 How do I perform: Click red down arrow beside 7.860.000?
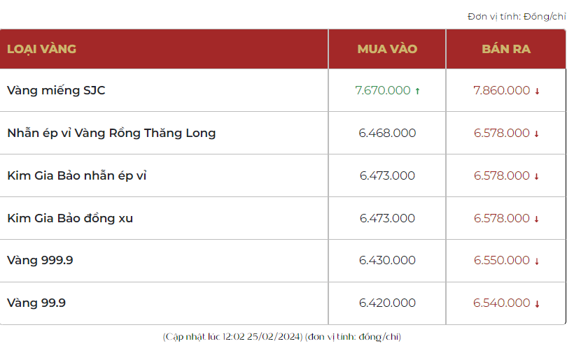point(537,91)
